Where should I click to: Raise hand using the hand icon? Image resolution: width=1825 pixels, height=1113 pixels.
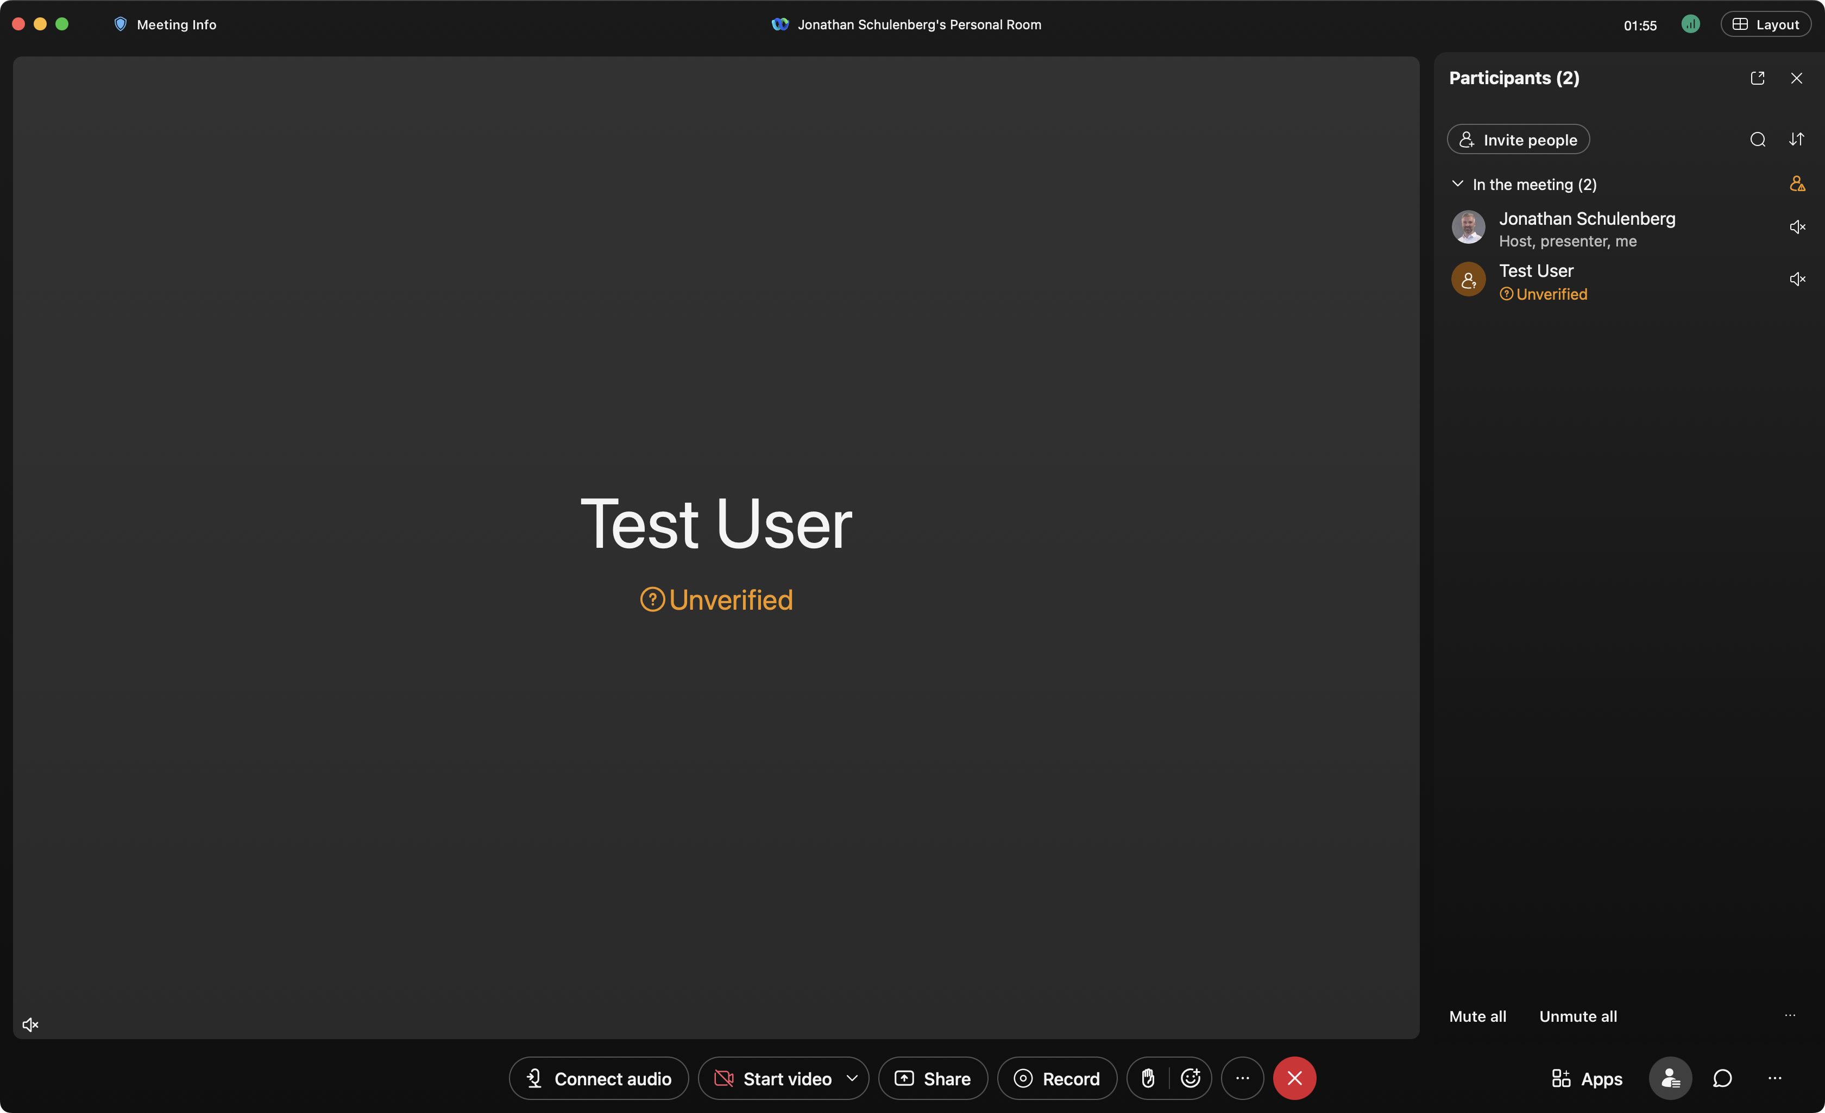(x=1148, y=1078)
